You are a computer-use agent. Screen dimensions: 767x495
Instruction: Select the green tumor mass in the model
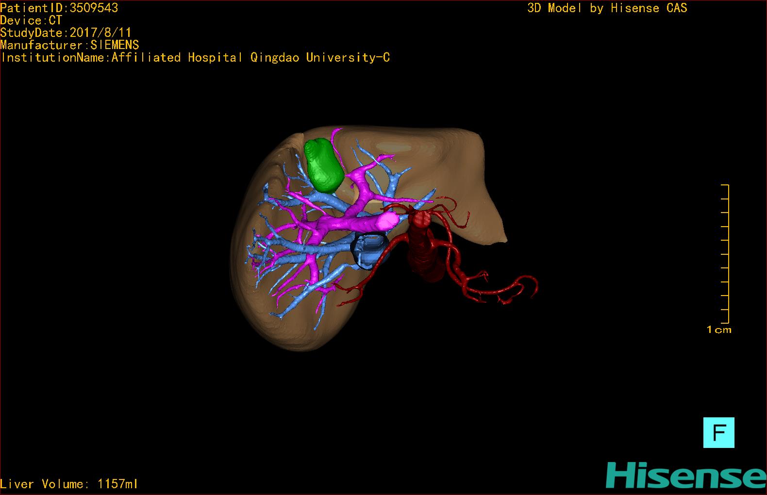pyautogui.click(x=324, y=165)
